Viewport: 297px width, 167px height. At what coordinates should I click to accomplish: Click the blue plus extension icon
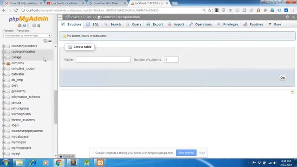pos(286,10)
